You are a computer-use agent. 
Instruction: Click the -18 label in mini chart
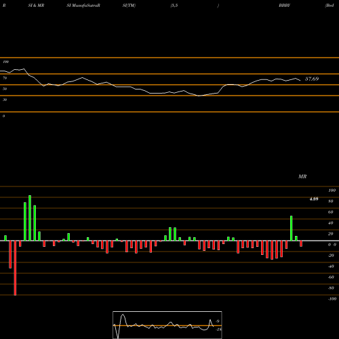218,330
